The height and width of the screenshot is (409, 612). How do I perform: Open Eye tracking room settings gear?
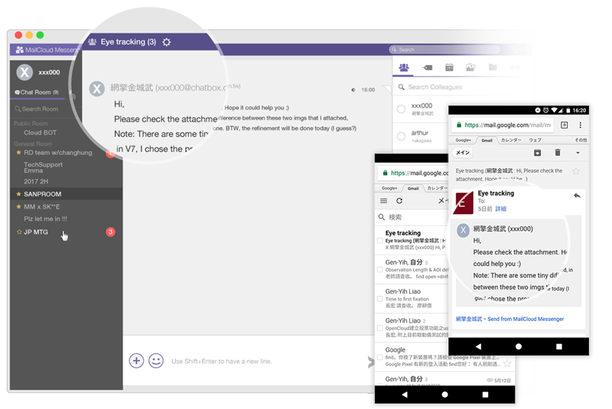167,42
